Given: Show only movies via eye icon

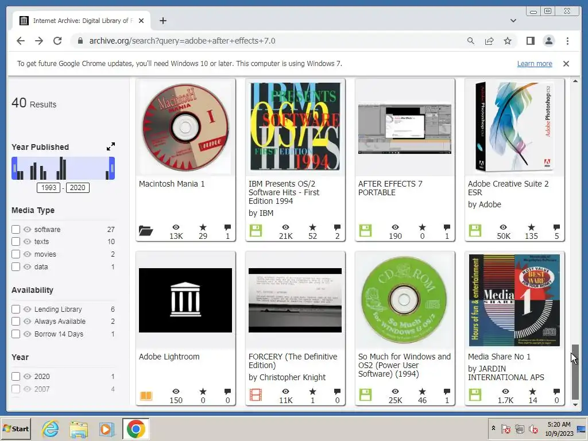Looking at the screenshot, I should point(27,254).
